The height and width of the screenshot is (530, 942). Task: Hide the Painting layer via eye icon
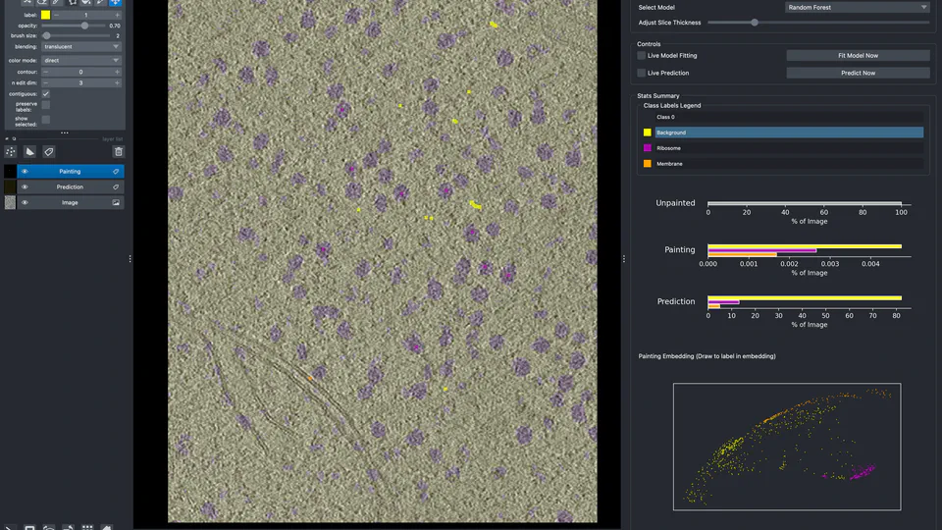tap(25, 171)
